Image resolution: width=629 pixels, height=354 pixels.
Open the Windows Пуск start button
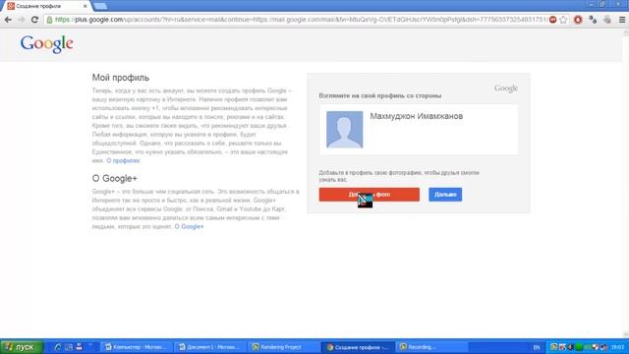(22, 347)
